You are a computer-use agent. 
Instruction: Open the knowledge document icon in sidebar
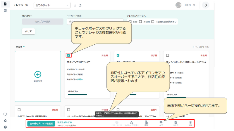(x=5, y=4)
